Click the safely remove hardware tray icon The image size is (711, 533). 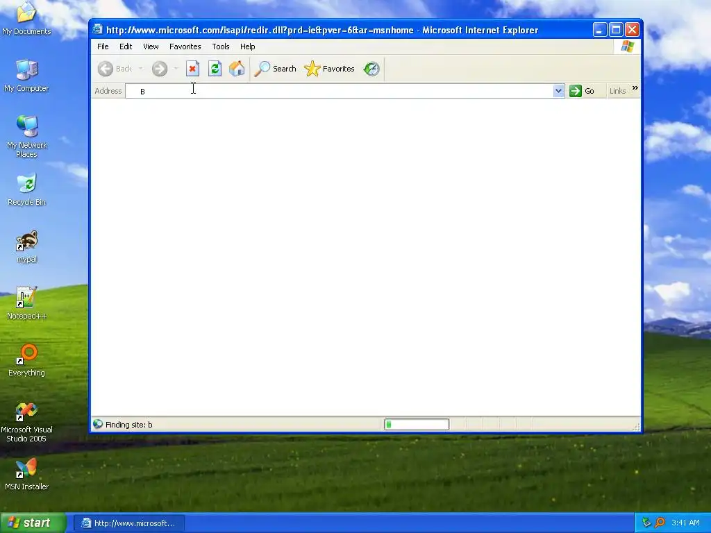pos(646,523)
